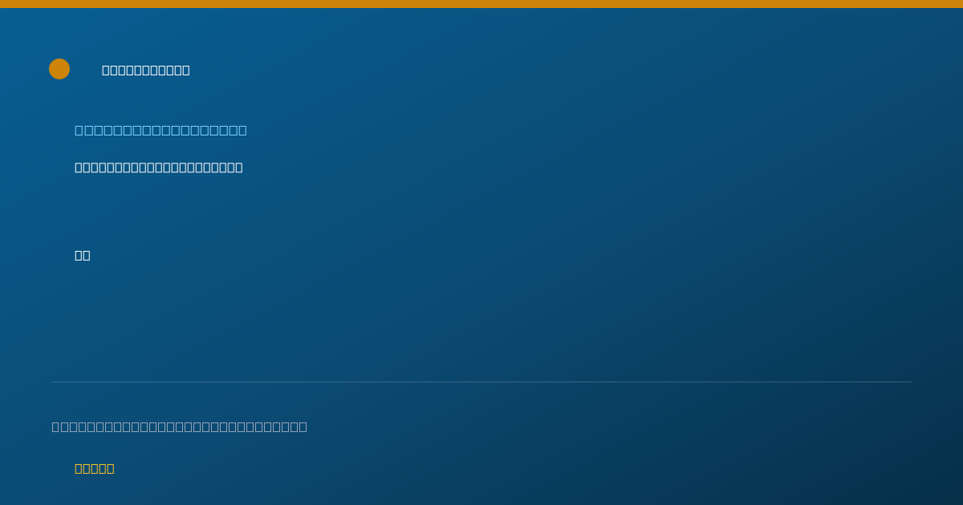The image size is (963, 505).
Task: Click the last glyph of the yellow link
Action: pyautogui.click(x=111, y=468)
